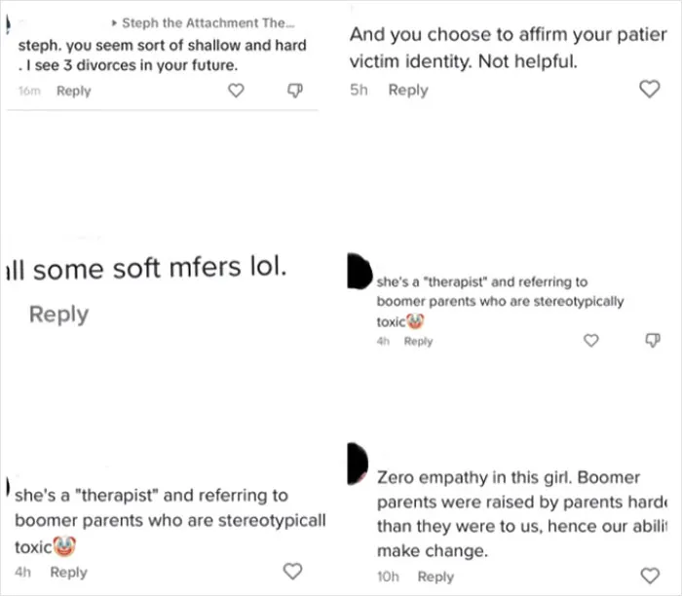Like the small "therapist" comment posted 4h ago
Image resolution: width=682 pixels, height=596 pixels.
pyautogui.click(x=591, y=341)
